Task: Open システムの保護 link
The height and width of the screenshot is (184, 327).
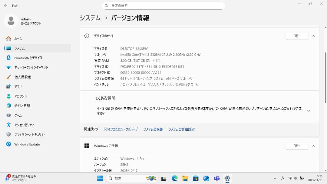Action: (153, 129)
